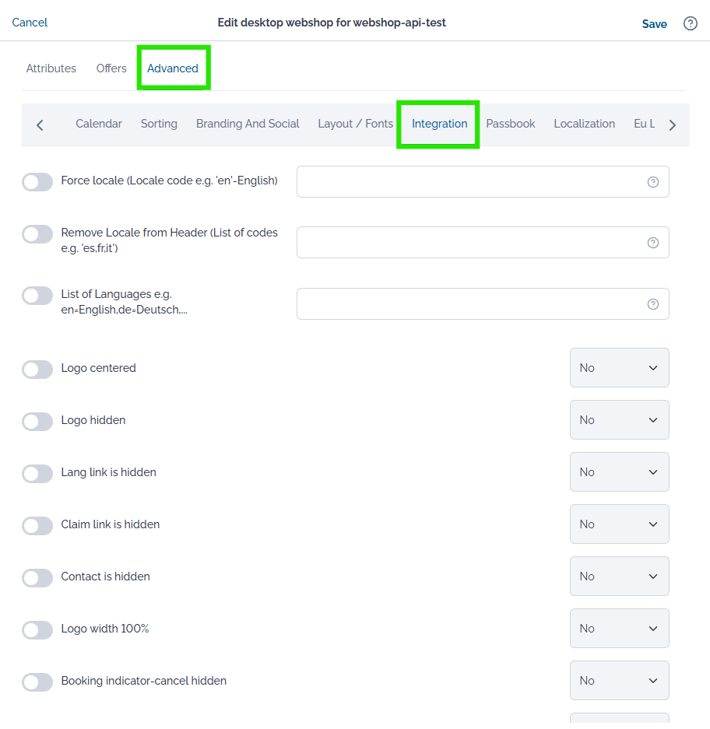Focus the List of Languages input field
The image size is (710, 729).
tap(483, 304)
